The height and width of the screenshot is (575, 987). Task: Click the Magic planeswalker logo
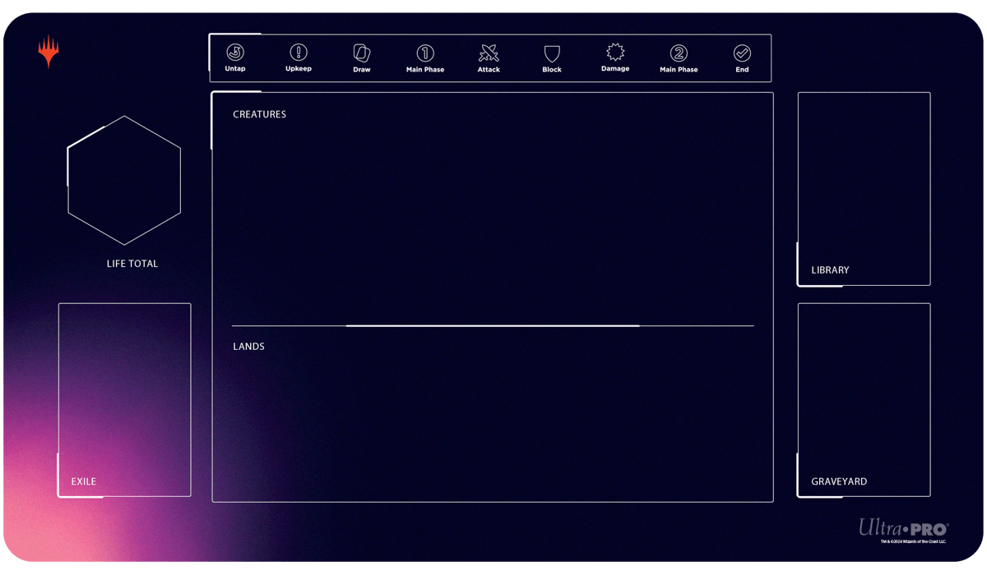pyautogui.click(x=49, y=51)
